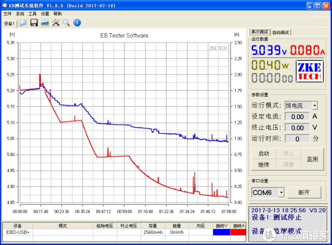Click the 00:00:00 elapsed time readout
The height and width of the screenshot is (245, 332).
[x=272, y=77]
